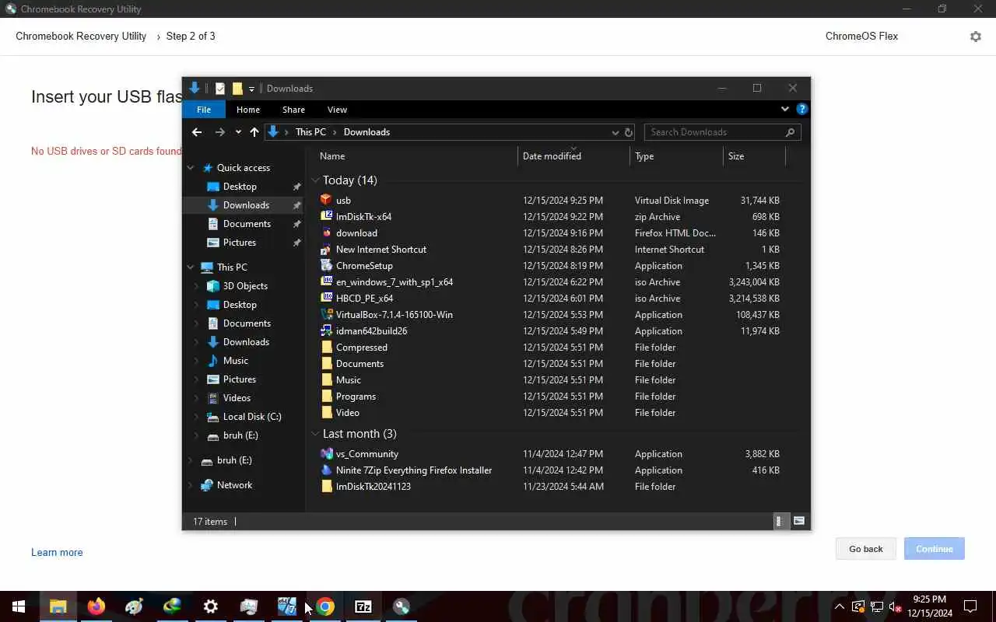Viewport: 996px width, 622px height.
Task: Open the Learn more link
Action: (57, 553)
